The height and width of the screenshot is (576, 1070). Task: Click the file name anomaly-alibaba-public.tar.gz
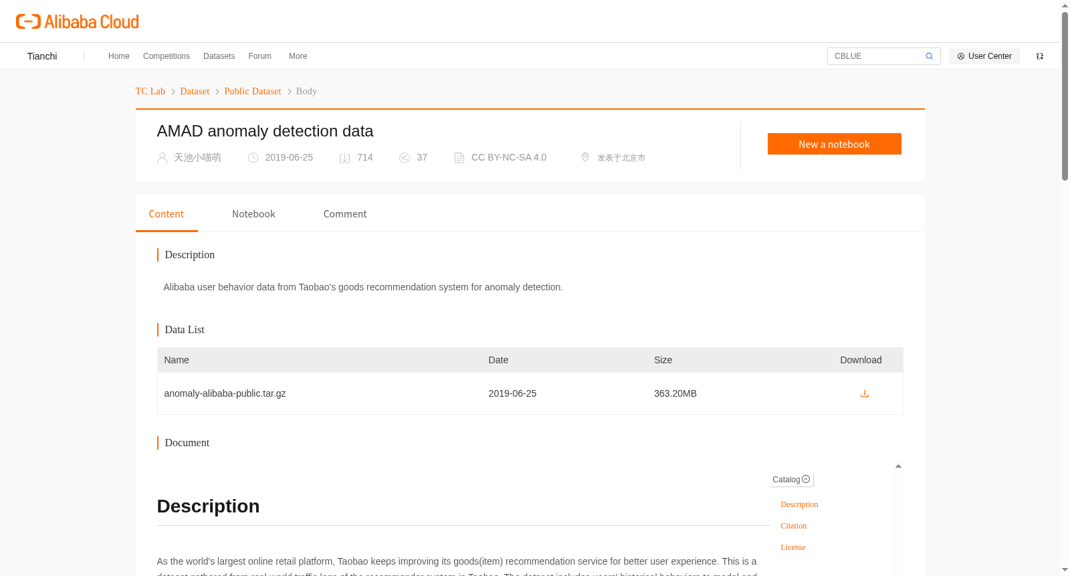point(225,393)
